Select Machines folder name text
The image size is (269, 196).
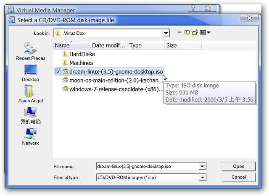tap(81, 63)
